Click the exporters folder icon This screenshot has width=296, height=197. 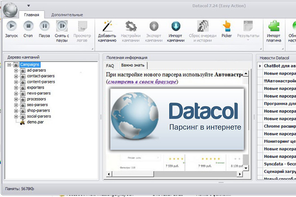click(x=23, y=88)
